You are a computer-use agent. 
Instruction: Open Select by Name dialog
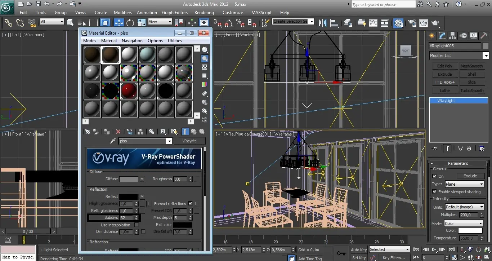[x=82, y=23]
